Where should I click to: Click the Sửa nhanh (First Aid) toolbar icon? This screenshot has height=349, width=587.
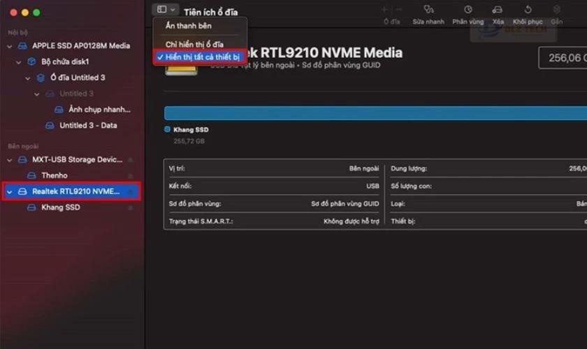click(x=428, y=10)
